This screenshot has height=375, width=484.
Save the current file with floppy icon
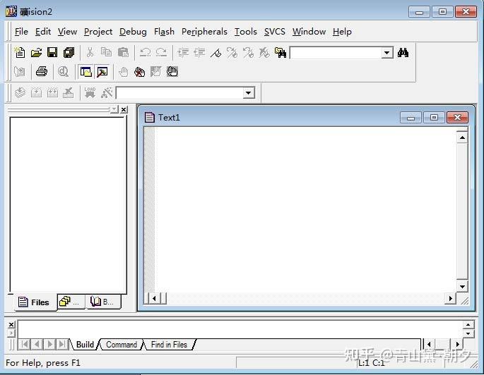52,53
